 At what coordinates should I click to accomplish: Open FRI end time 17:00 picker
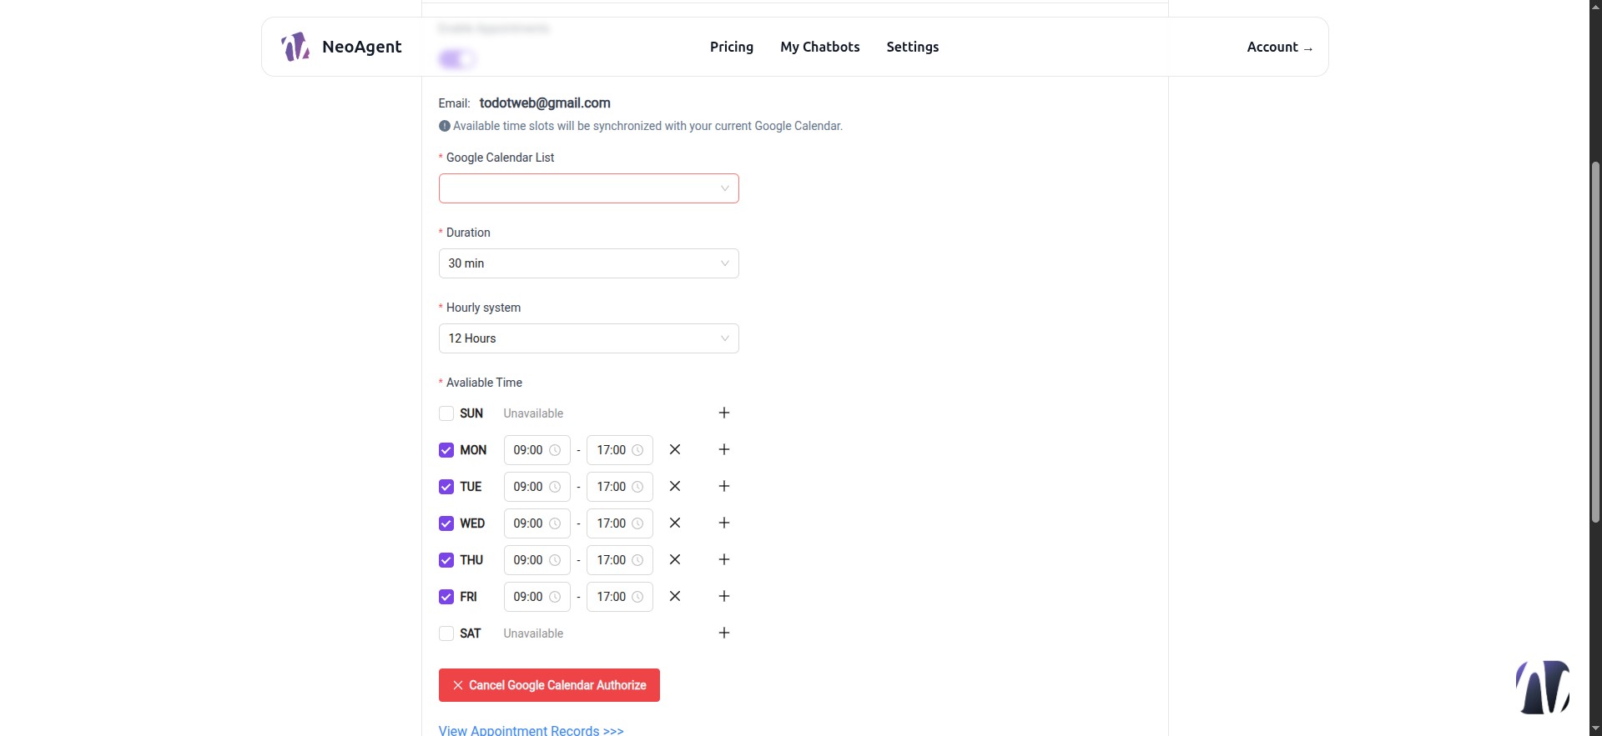[x=620, y=597]
